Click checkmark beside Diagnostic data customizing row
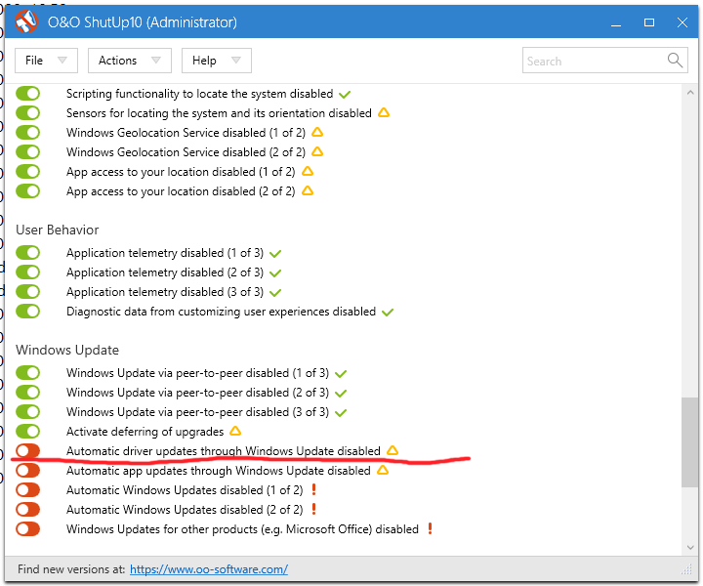 (388, 313)
